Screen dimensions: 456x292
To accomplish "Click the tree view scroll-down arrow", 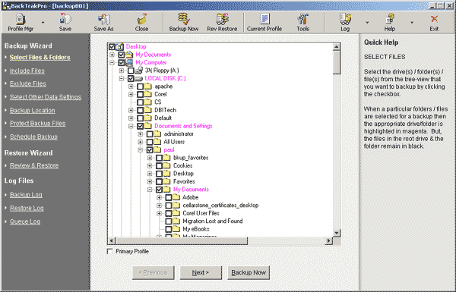I will click(337, 233).
